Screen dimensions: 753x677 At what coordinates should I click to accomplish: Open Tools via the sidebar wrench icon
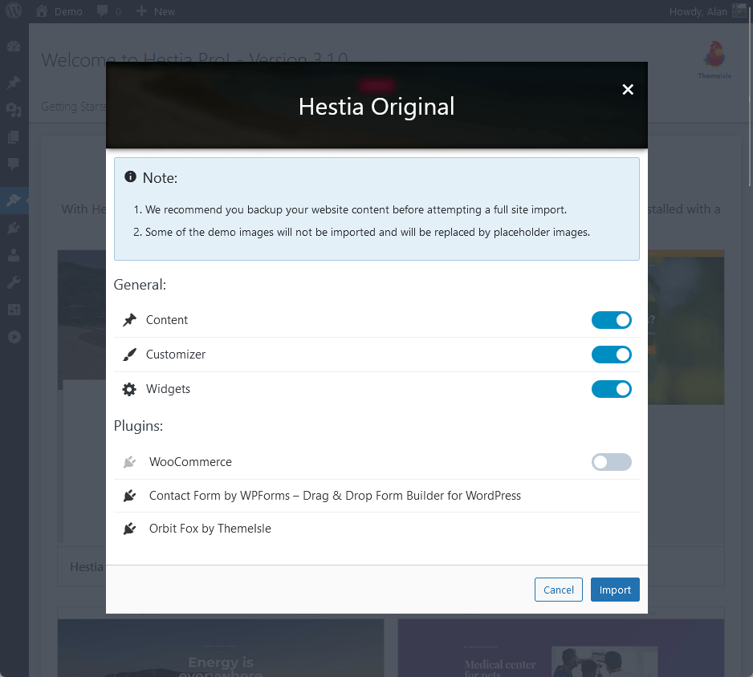point(14,282)
